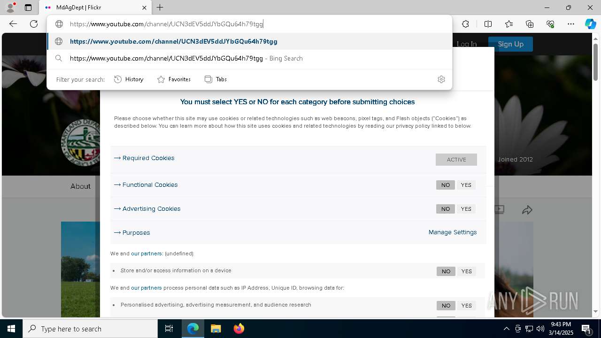Screen dimensions: 601x338
Task: Expand the Required Cookies section
Action: tap(144, 158)
